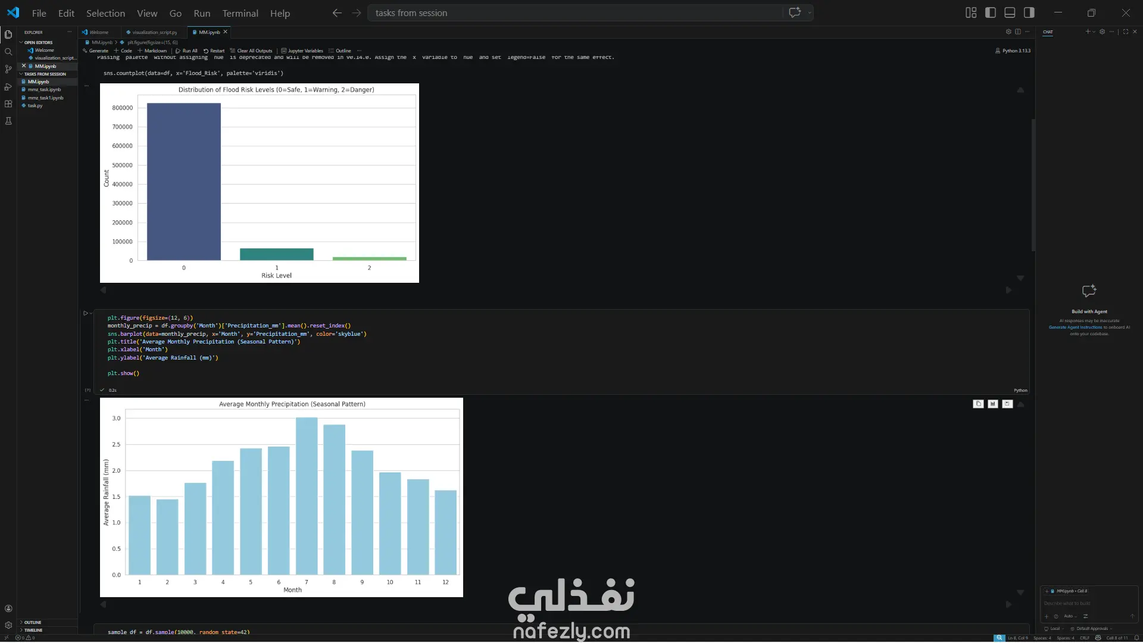Expand the Timeline section
The height and width of the screenshot is (643, 1143).
click(33, 630)
